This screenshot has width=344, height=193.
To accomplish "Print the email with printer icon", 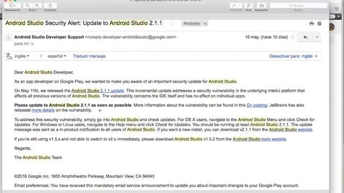I will [x=312, y=24].
